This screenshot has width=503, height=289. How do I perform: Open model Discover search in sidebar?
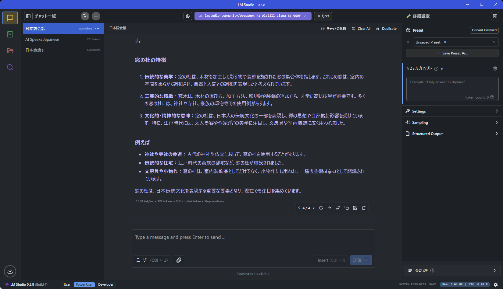coord(10,67)
